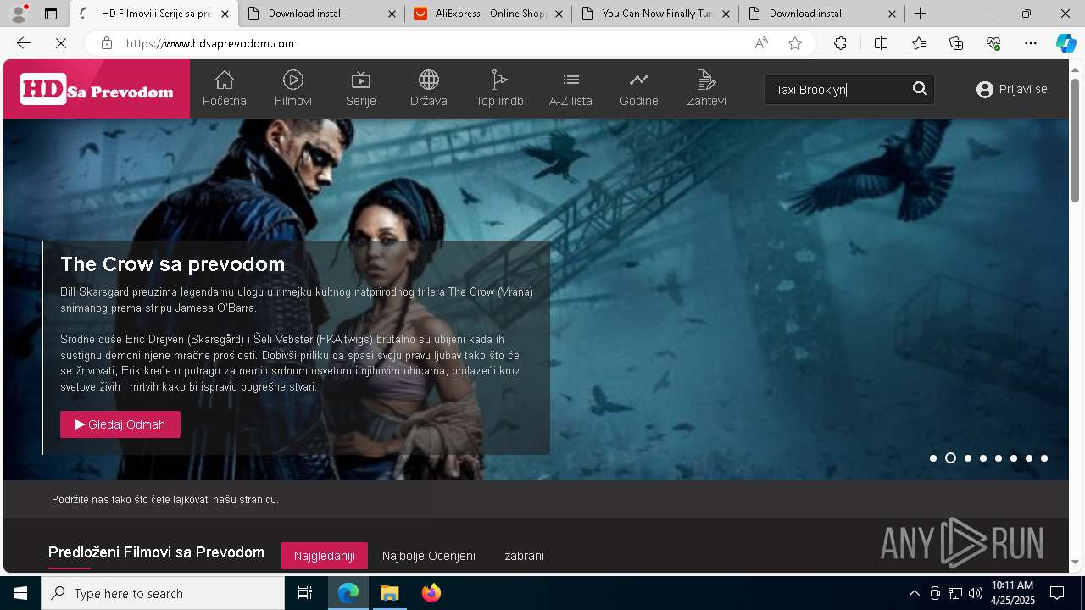
Task: Open Settings and more menu
Action: [1031, 43]
